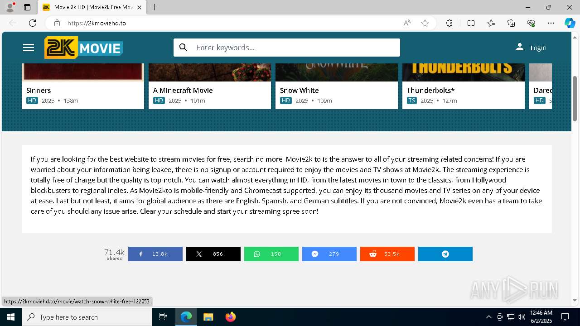Click the scrollbar down arrow
This screenshot has height=326, width=580.
tap(575, 300)
